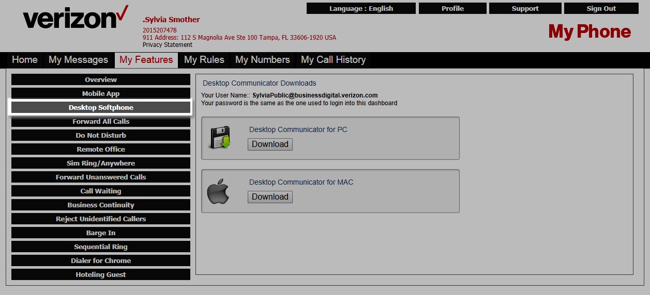This screenshot has height=295, width=650.
Task: Open the Support page
Action: pos(525,8)
